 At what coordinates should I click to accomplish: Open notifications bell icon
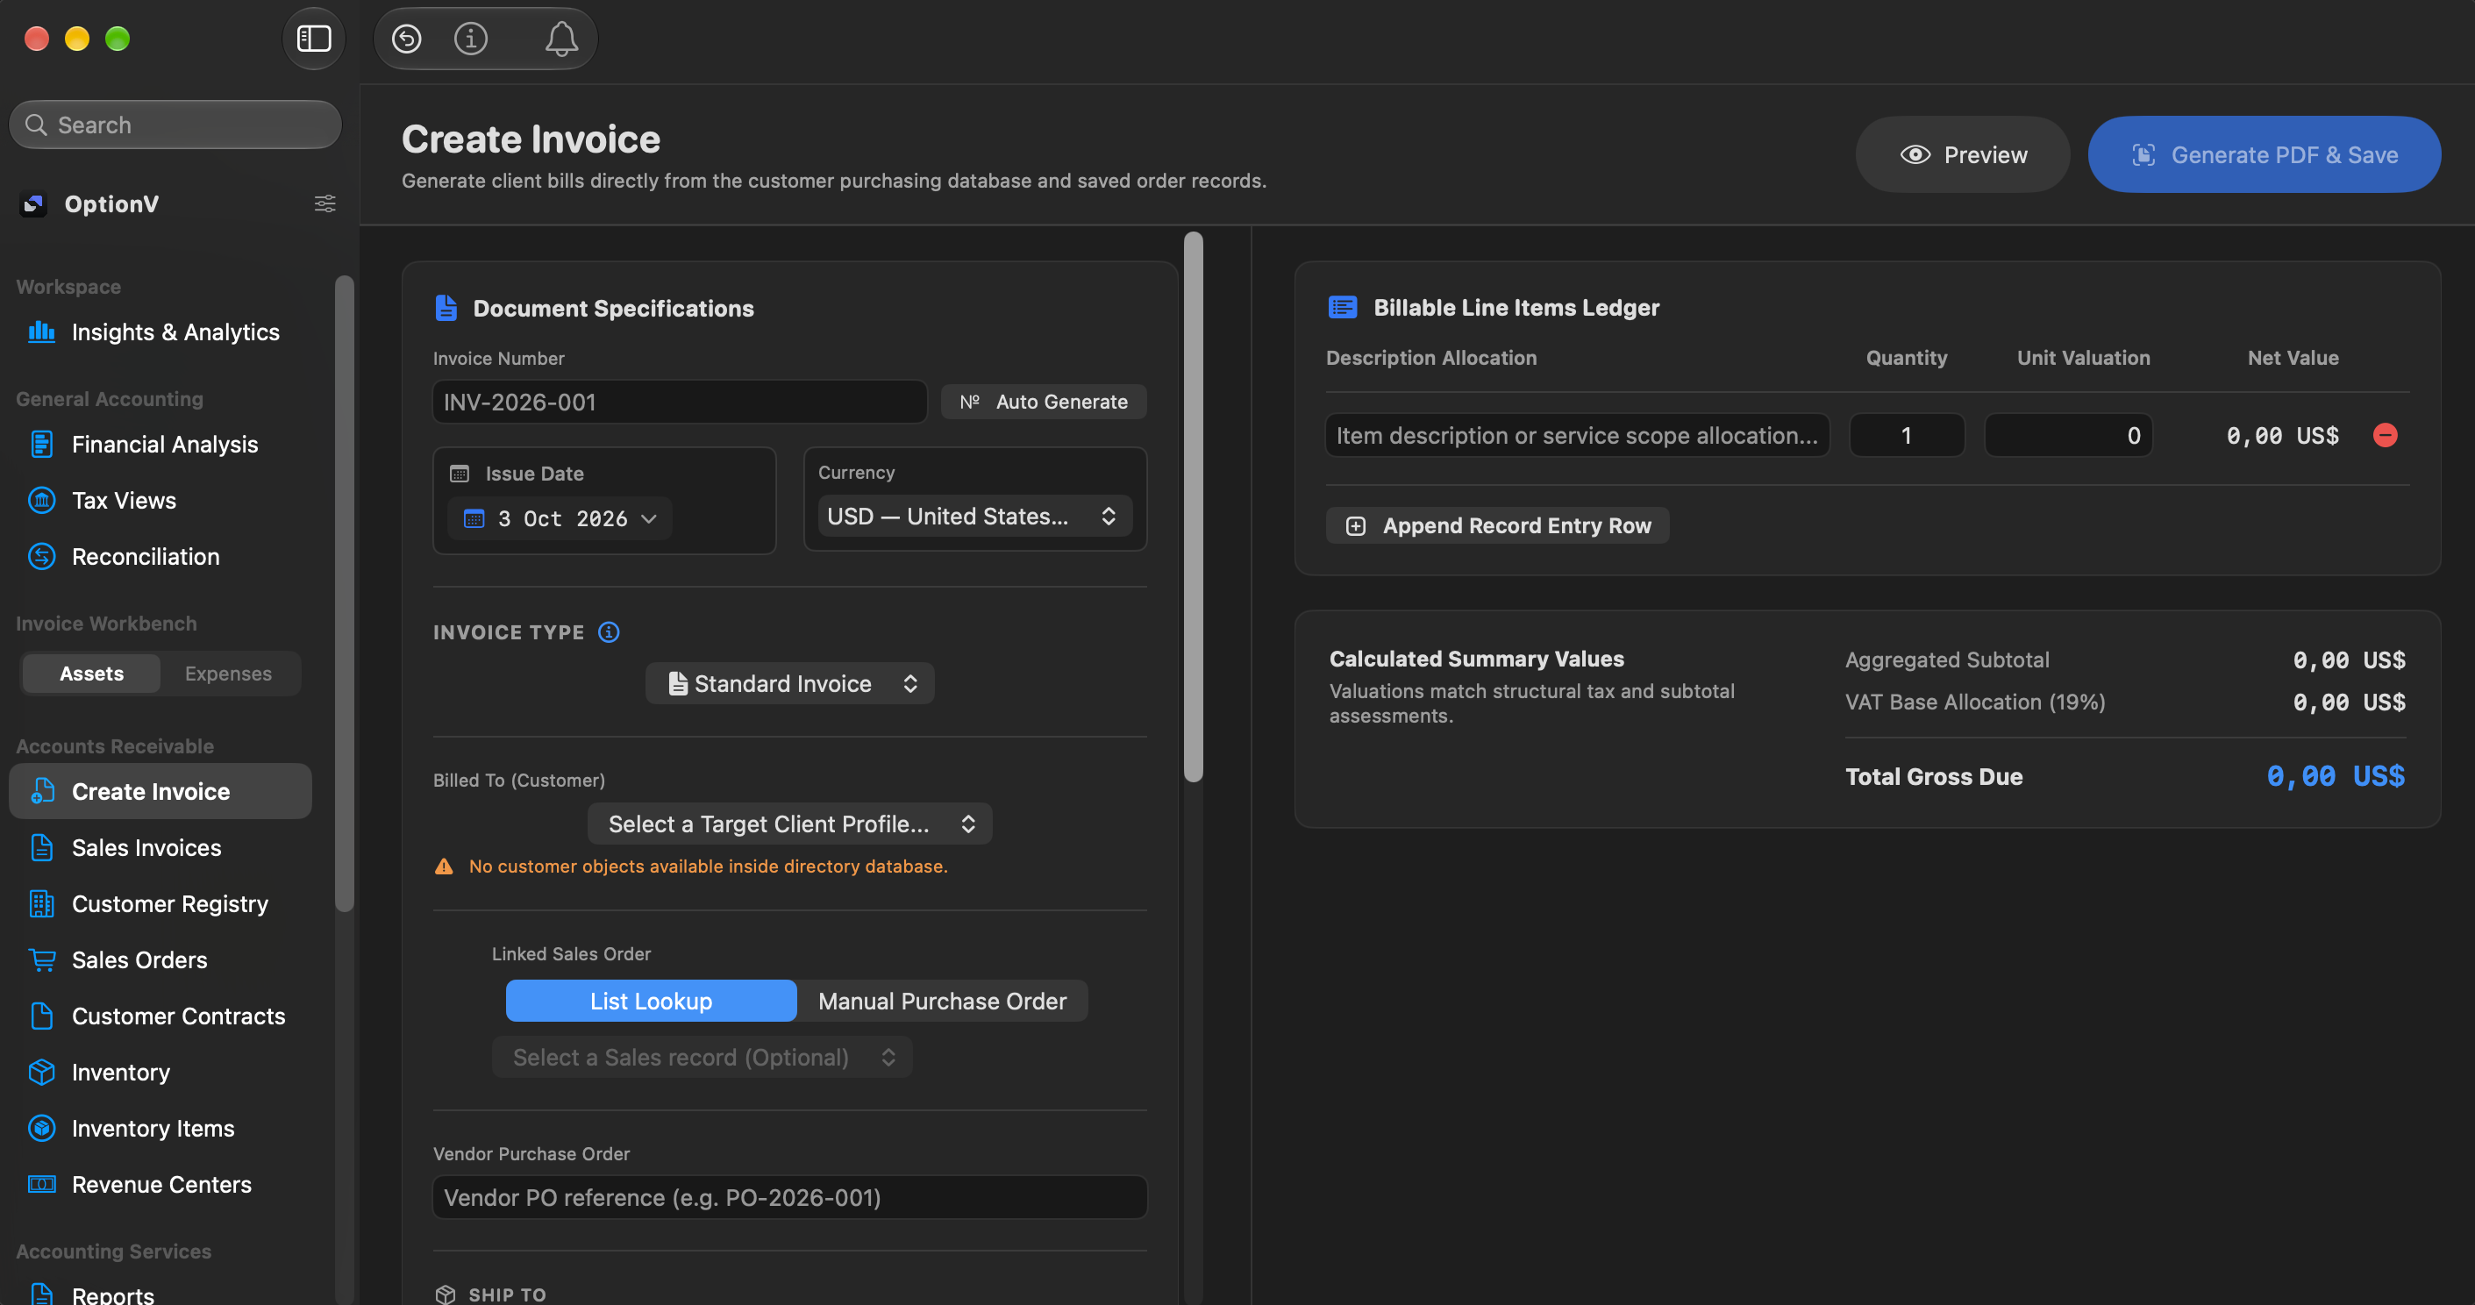(561, 39)
